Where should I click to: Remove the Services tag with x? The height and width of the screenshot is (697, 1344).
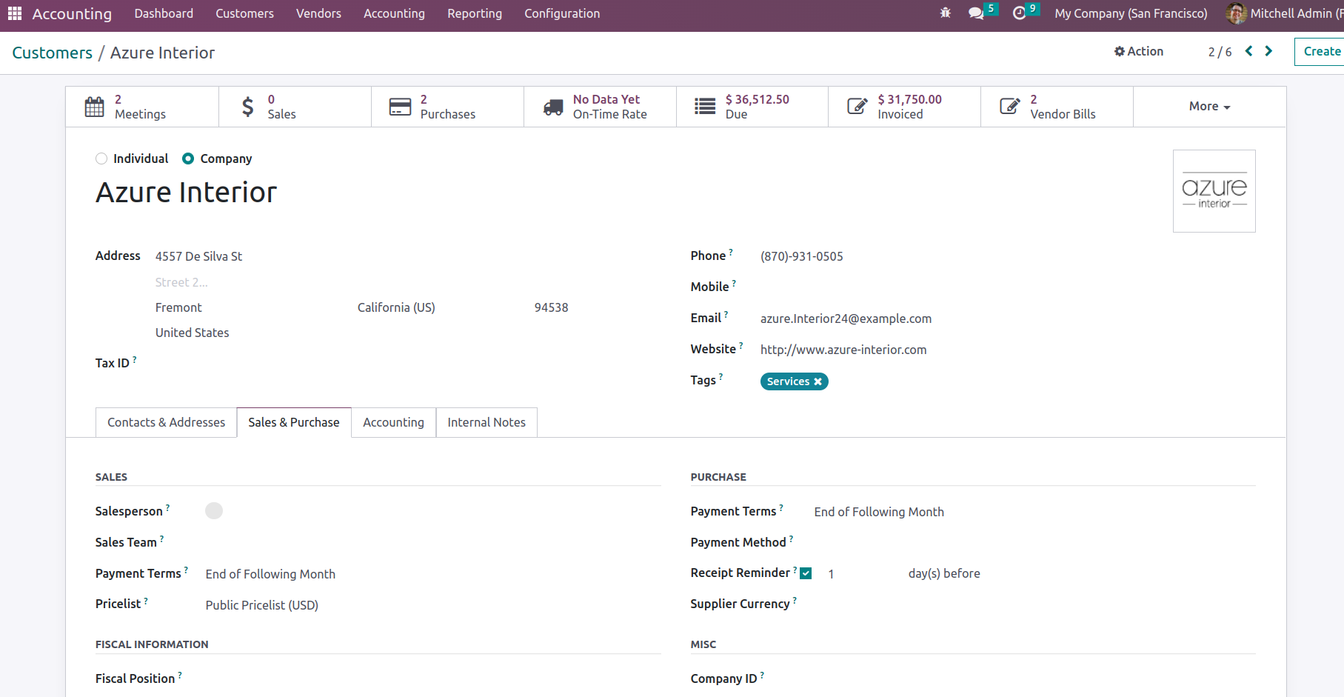click(818, 381)
